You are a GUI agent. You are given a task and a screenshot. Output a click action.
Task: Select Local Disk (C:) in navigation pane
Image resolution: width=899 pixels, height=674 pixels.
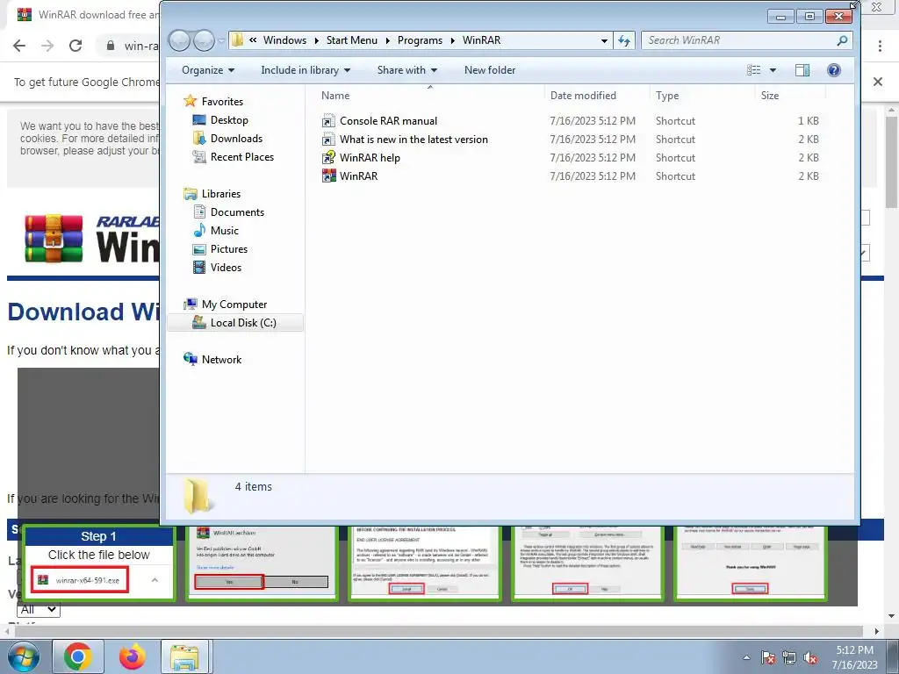pyautogui.click(x=235, y=323)
